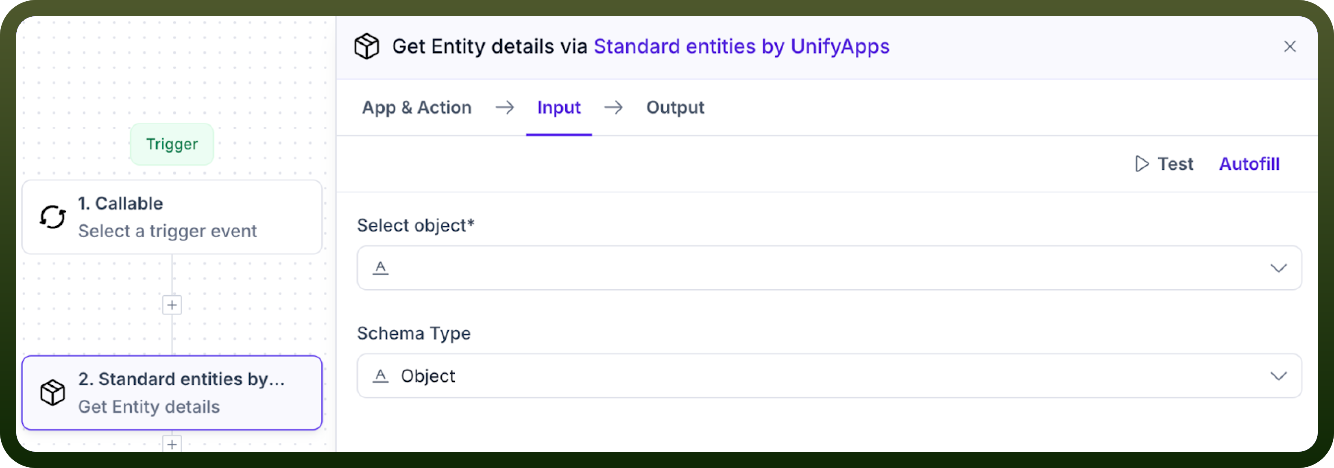Open the Standard entities by UnifyApps link
The image size is (1334, 468).
pyautogui.click(x=741, y=47)
